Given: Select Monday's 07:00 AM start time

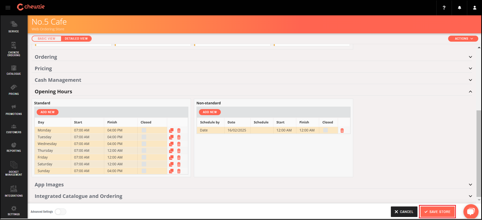Looking at the screenshot, I should (x=87, y=130).
